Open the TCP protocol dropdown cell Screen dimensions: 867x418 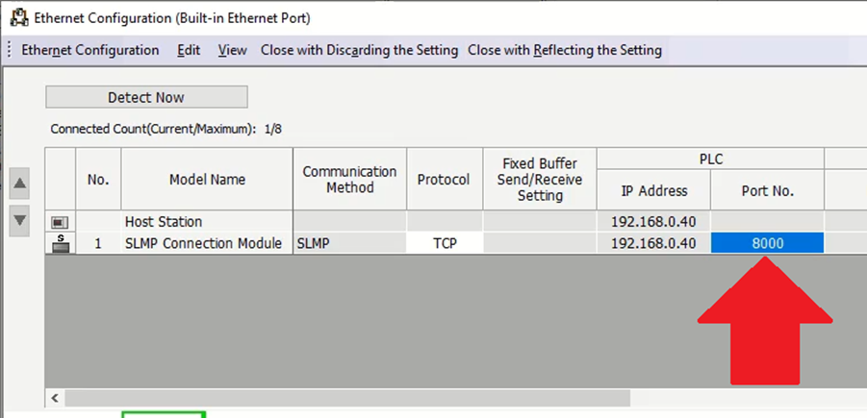coord(446,243)
